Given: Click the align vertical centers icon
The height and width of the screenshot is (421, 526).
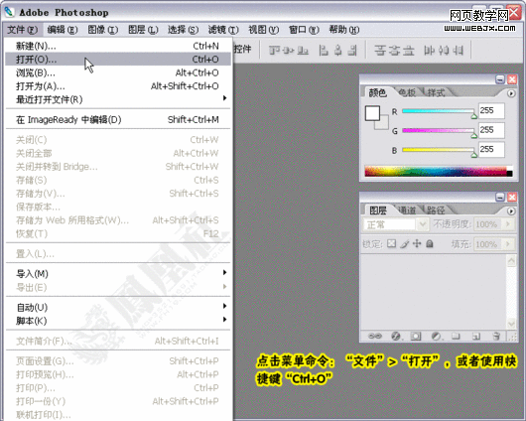Looking at the screenshot, I should [289, 51].
